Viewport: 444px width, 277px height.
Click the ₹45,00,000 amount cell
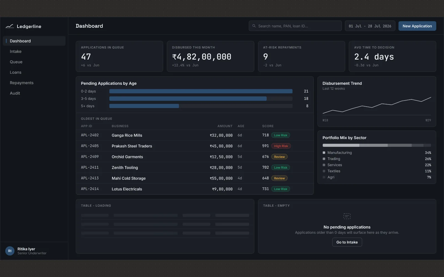click(x=221, y=146)
